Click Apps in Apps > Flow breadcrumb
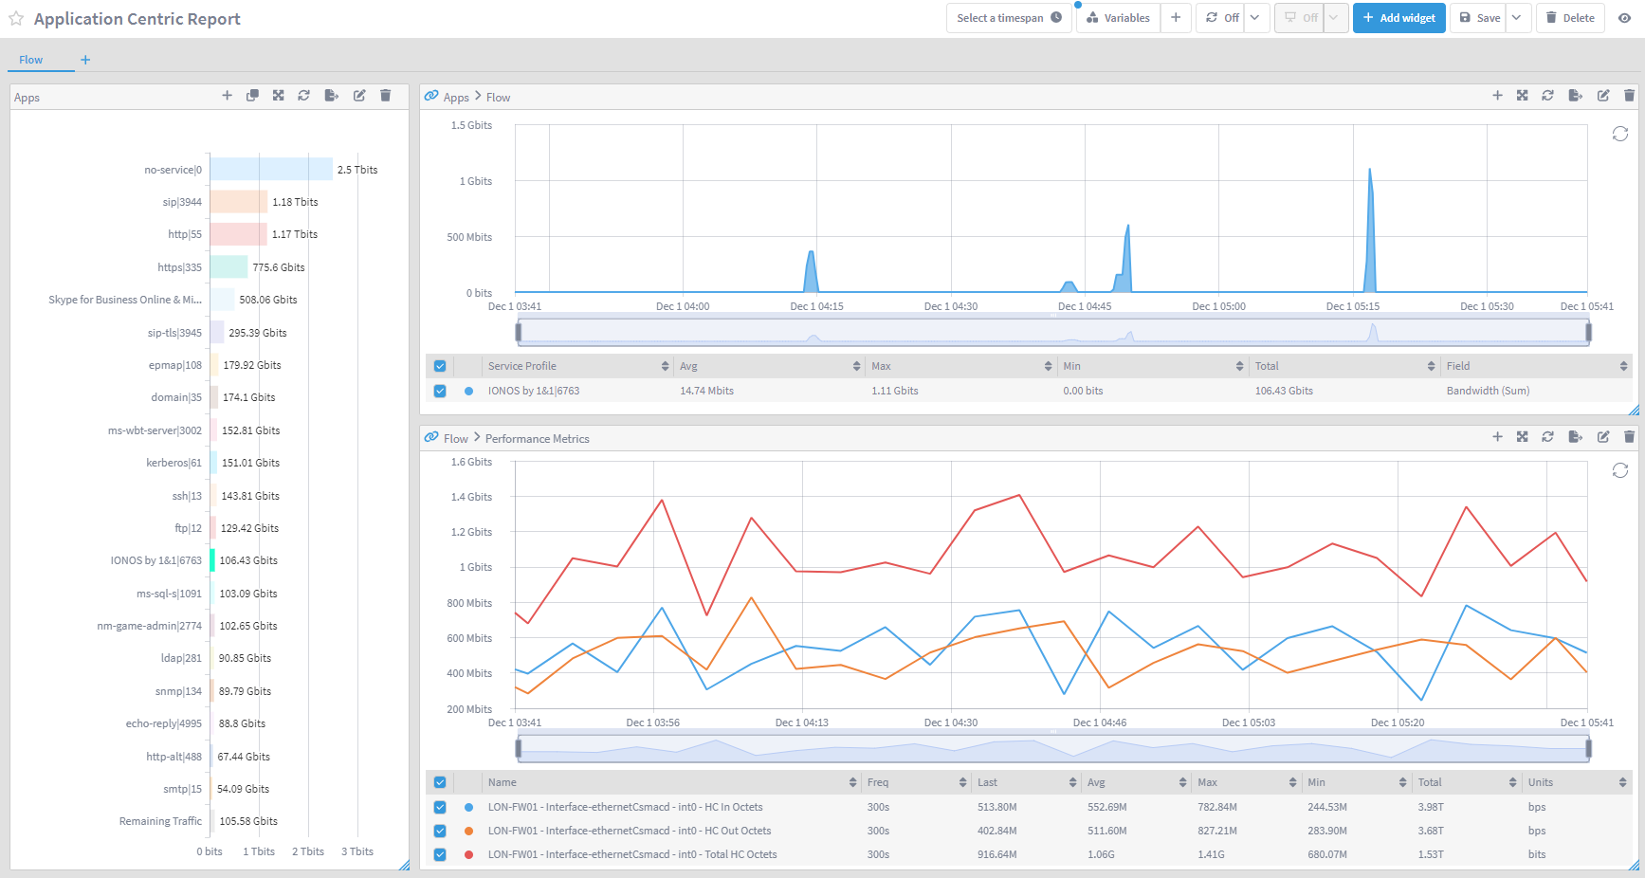The width and height of the screenshot is (1645, 878). click(456, 97)
